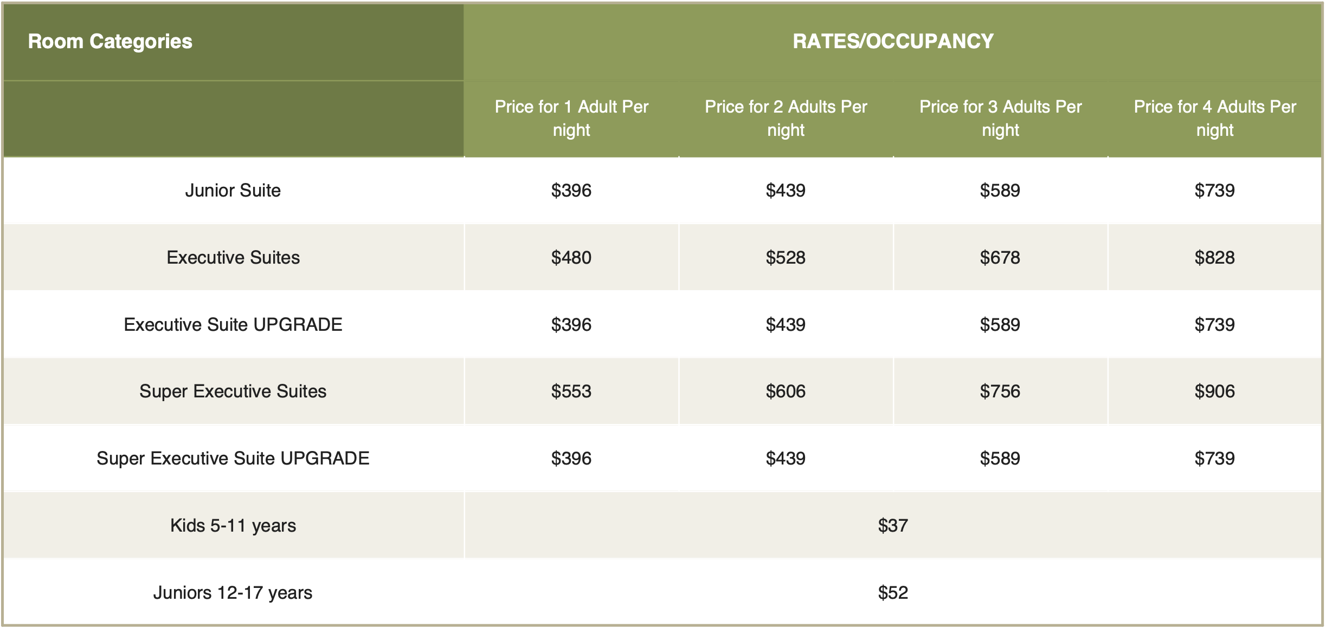Click the Super Executive Suite UPGRADE label
The image size is (1326, 628).
[233, 459]
